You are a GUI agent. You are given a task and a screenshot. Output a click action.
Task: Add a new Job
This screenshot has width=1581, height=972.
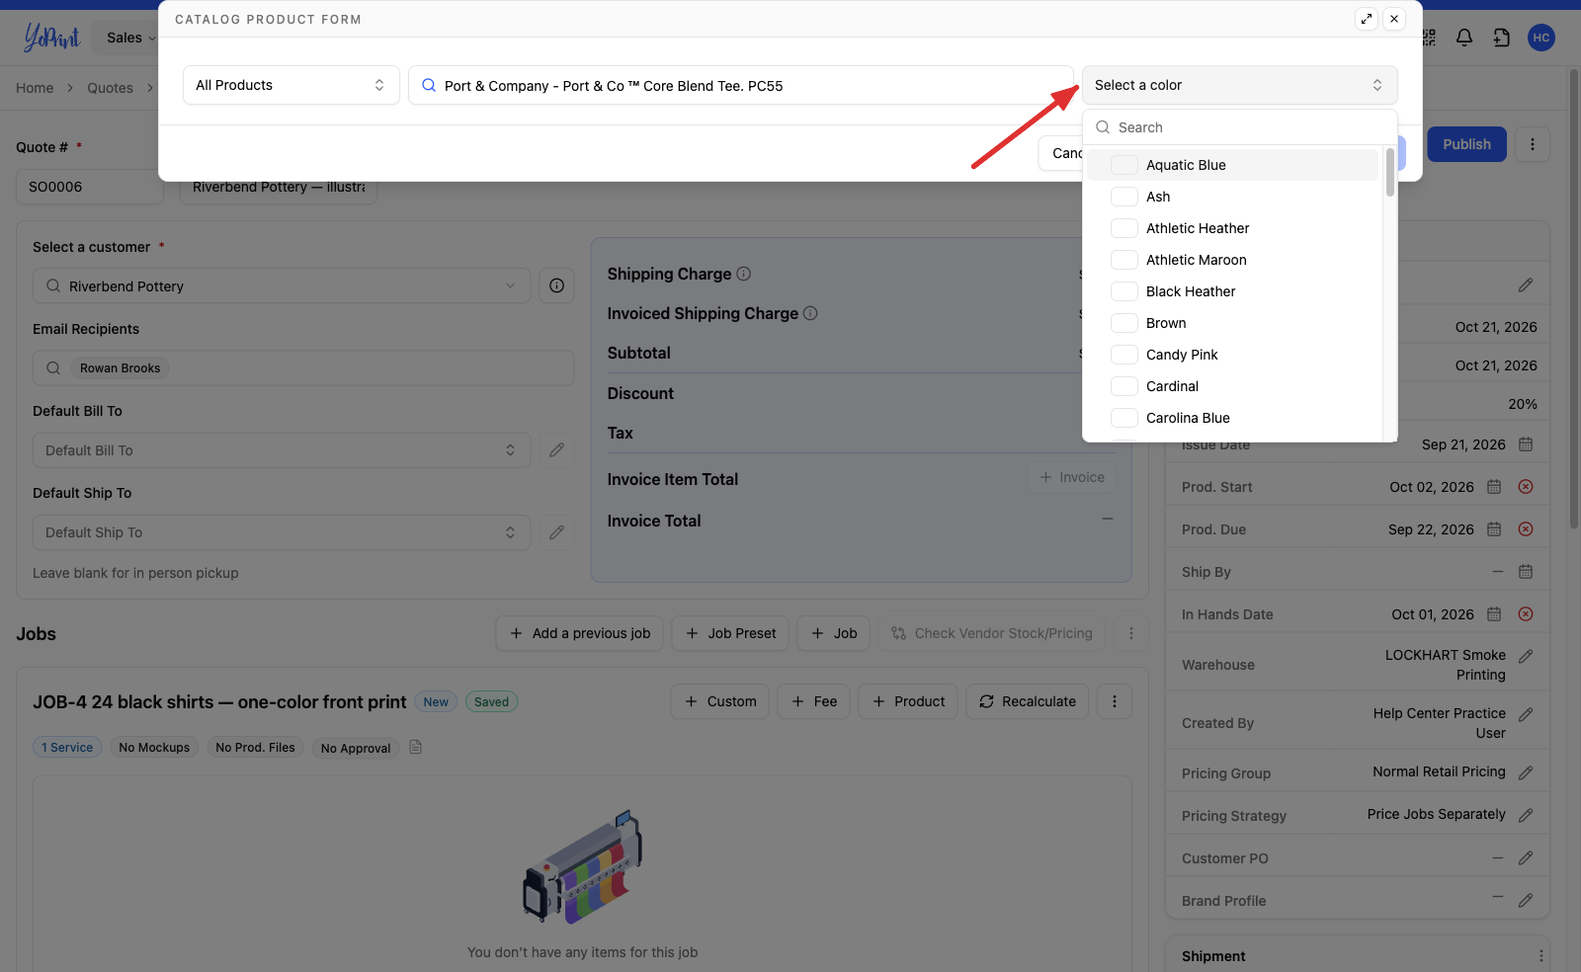coord(834,633)
